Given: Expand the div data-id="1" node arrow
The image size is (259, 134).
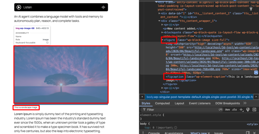Looking at the screenshot, I should click(x=159, y=13).
